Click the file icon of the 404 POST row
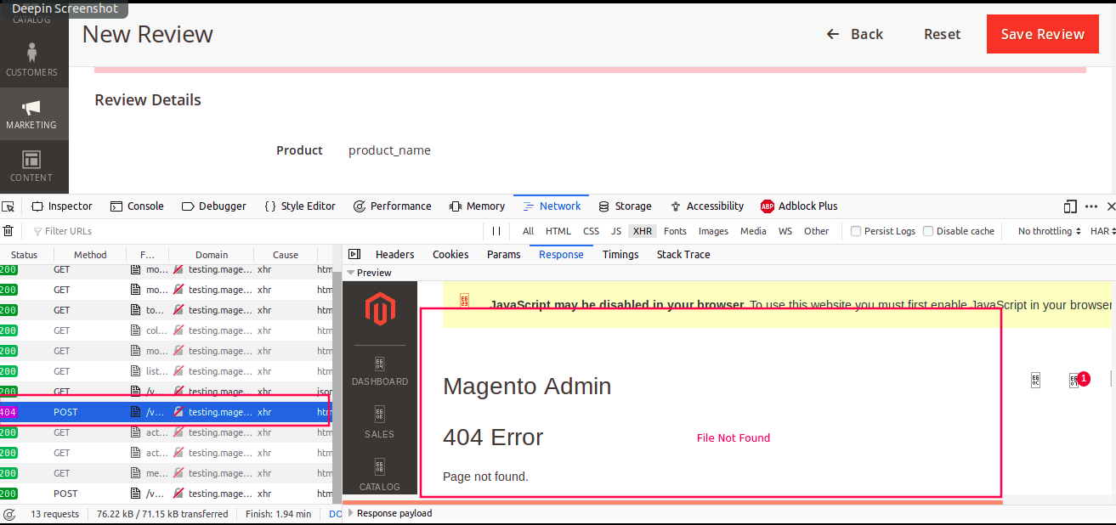 [x=135, y=412]
